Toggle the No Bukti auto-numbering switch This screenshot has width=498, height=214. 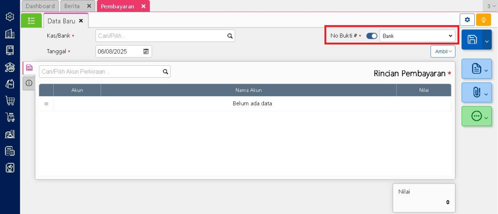point(372,36)
